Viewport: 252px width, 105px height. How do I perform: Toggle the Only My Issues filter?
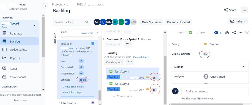[x=152, y=22]
